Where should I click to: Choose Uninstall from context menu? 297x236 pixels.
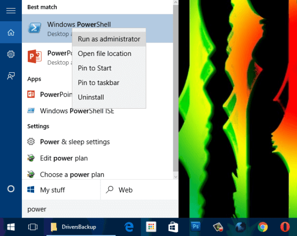coord(109,97)
